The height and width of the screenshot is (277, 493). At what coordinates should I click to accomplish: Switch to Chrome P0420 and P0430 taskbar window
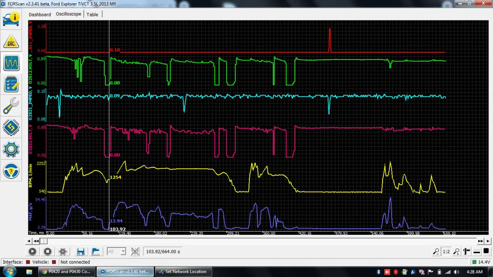point(67,271)
